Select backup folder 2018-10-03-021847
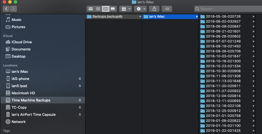 (x=227, y=56)
